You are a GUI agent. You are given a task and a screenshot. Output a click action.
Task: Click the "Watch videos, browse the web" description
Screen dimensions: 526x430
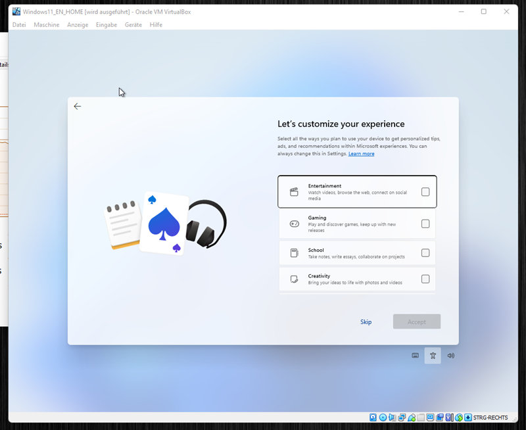[358, 195]
